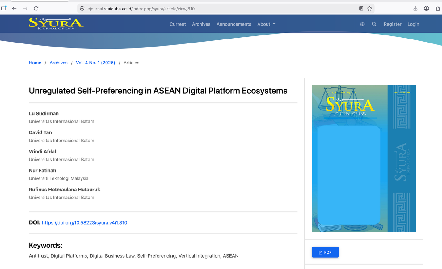Viewport: 442px width, 269px height.
Task: Bookmark this page with the star icon
Action: point(370,9)
